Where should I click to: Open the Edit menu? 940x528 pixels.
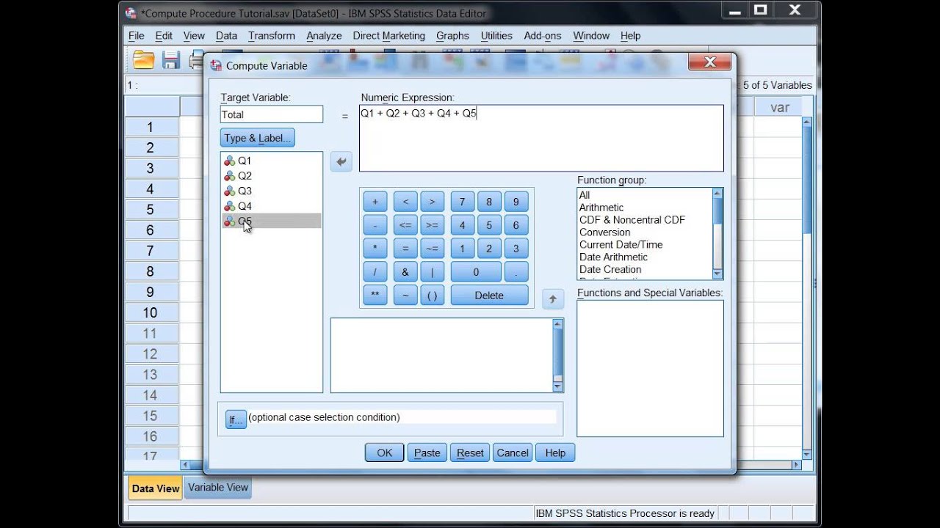(164, 35)
